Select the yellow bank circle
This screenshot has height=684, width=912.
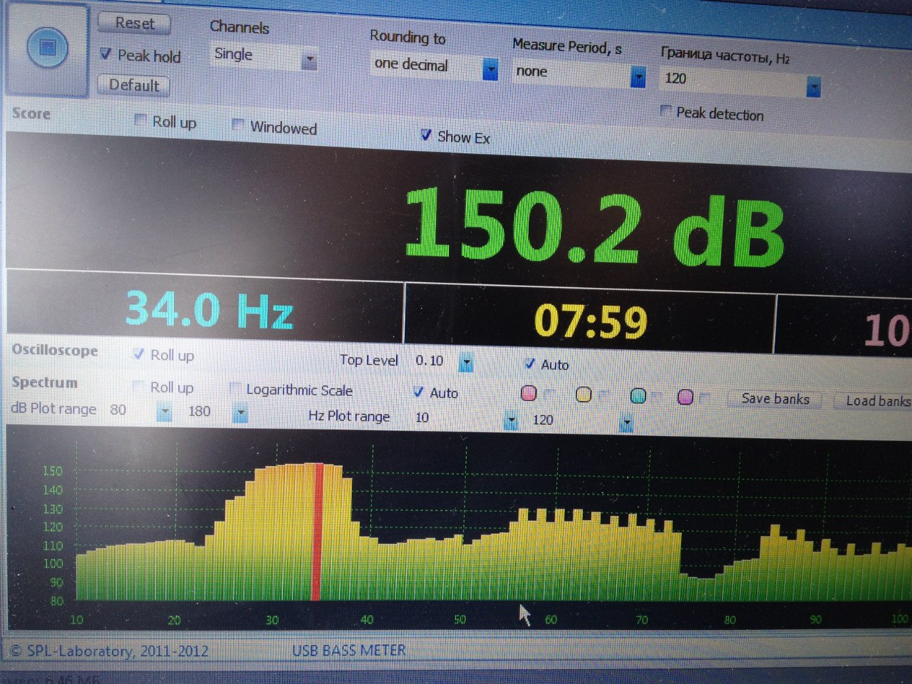[x=584, y=395]
